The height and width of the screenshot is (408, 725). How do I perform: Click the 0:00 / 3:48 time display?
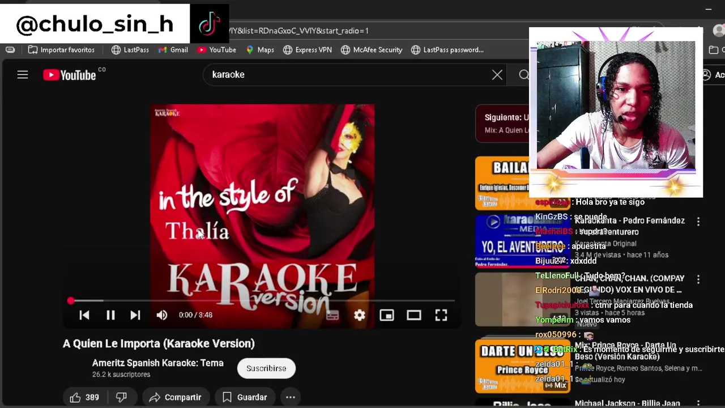coord(195,315)
